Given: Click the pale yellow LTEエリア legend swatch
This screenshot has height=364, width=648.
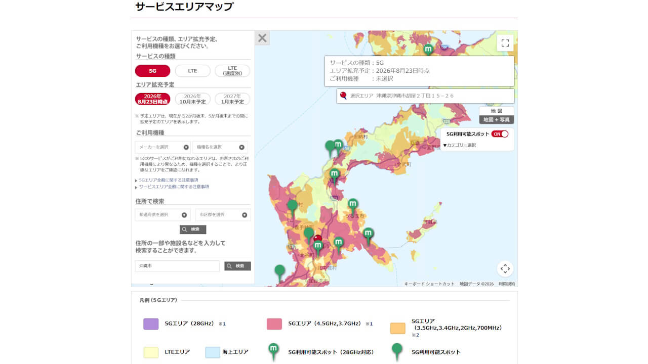Looking at the screenshot, I should (151, 352).
